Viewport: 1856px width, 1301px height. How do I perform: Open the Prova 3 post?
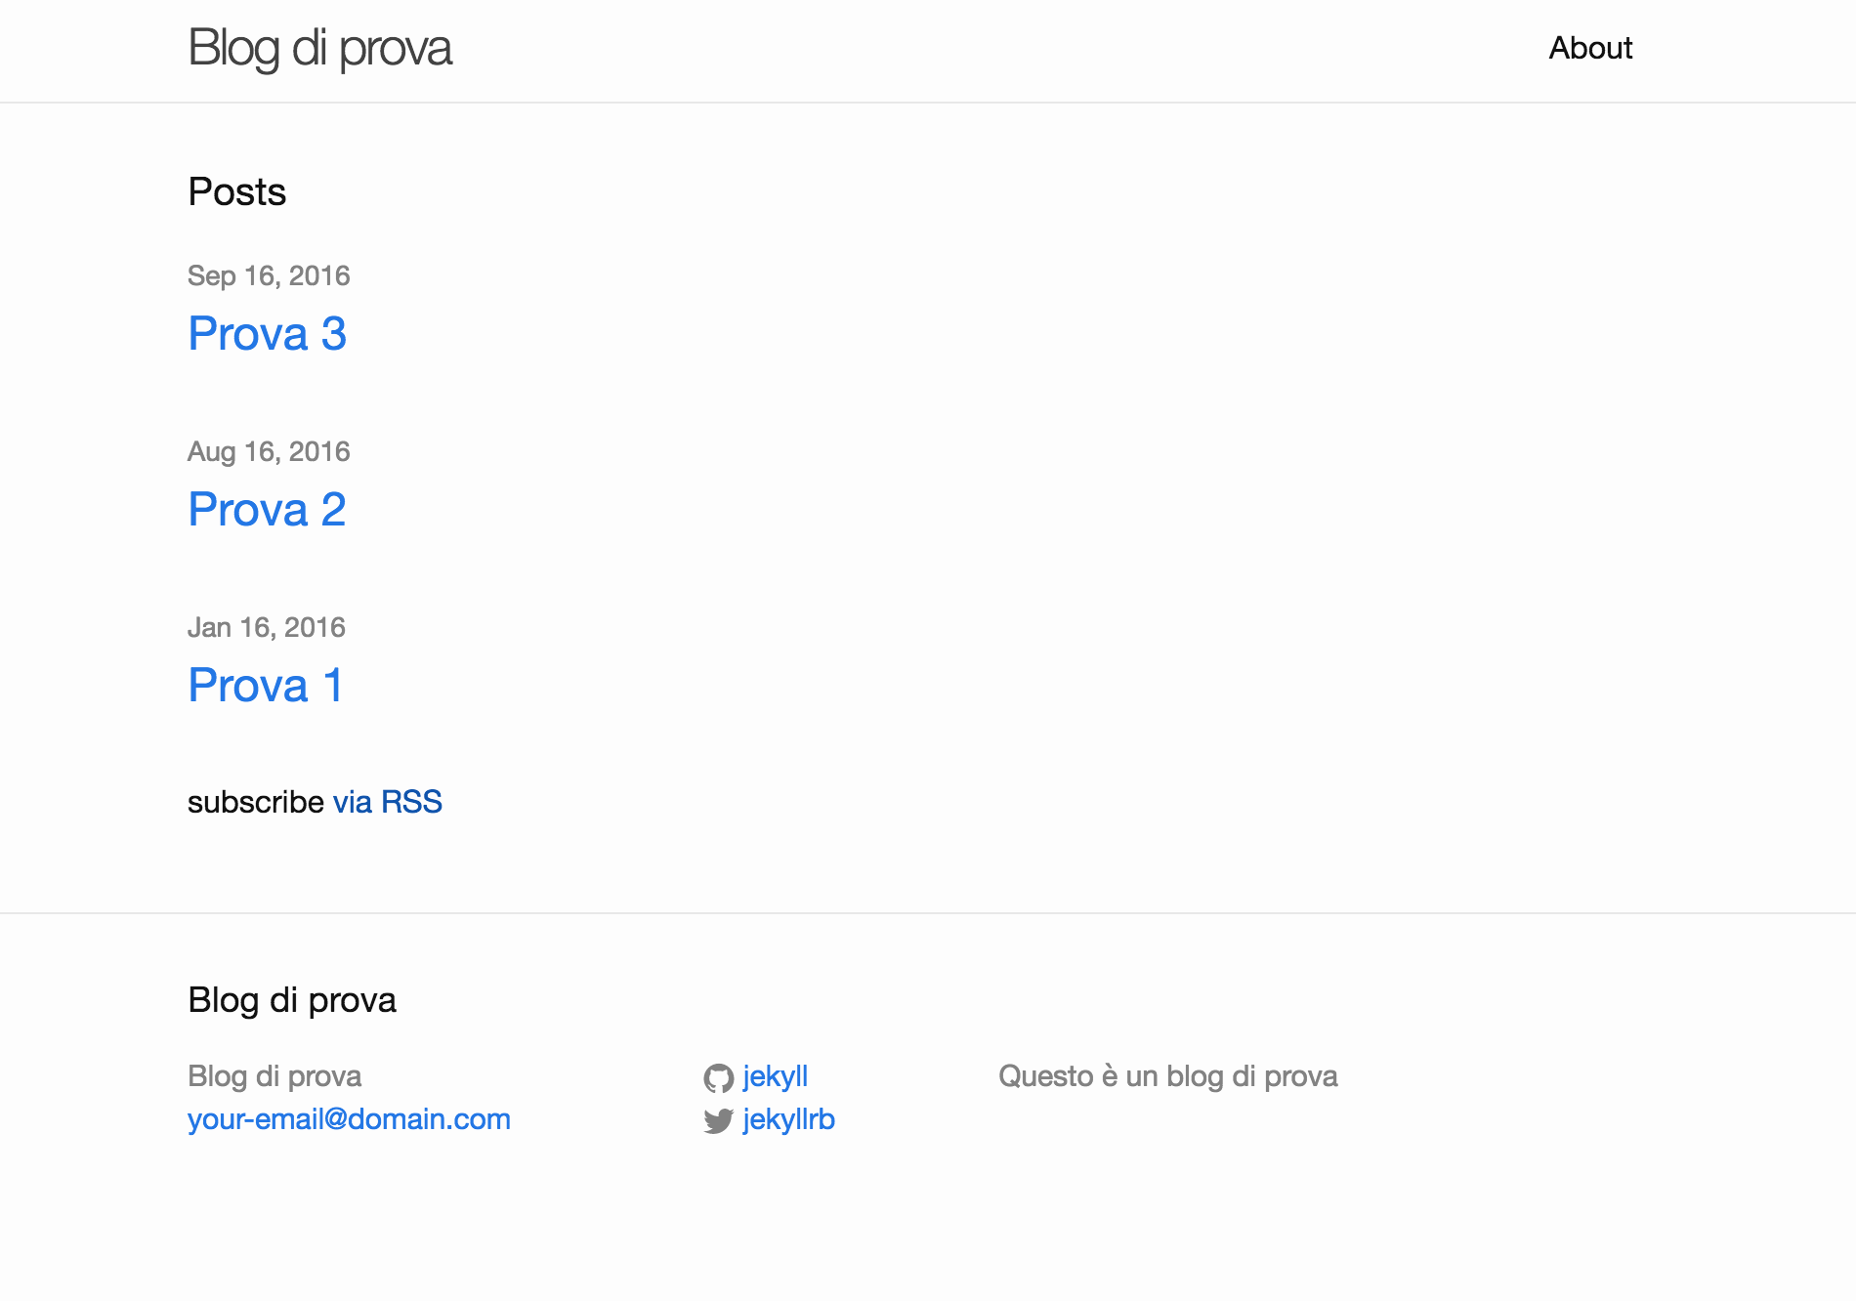point(268,334)
